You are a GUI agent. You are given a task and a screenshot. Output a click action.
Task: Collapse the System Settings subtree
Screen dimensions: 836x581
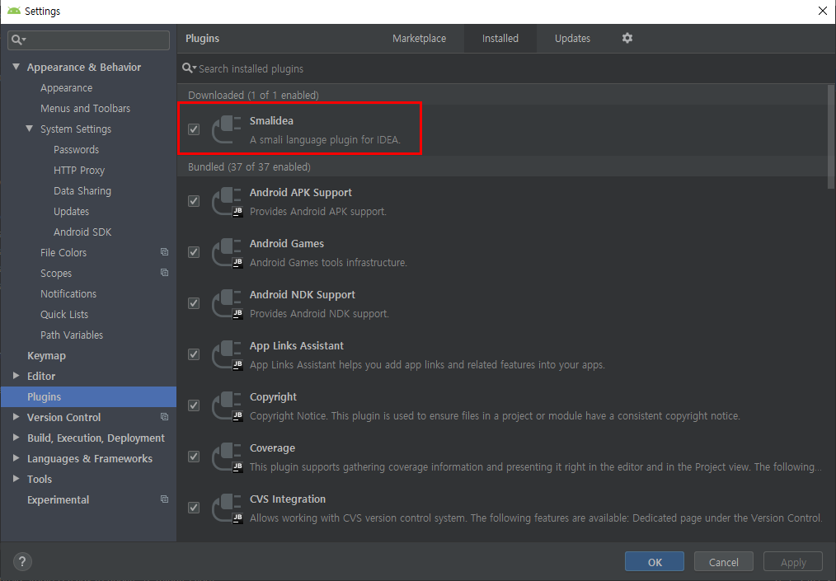[x=30, y=129]
